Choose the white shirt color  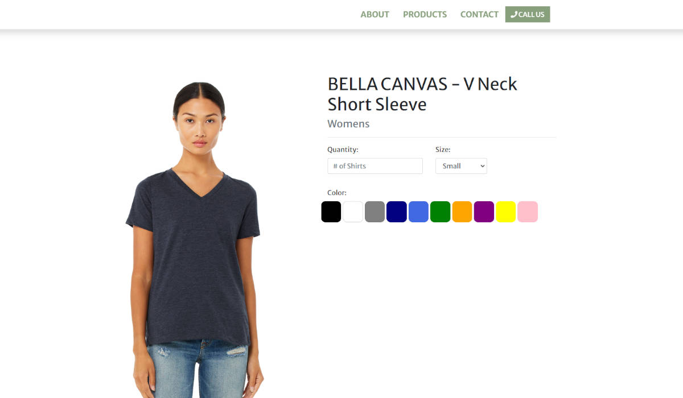click(353, 212)
